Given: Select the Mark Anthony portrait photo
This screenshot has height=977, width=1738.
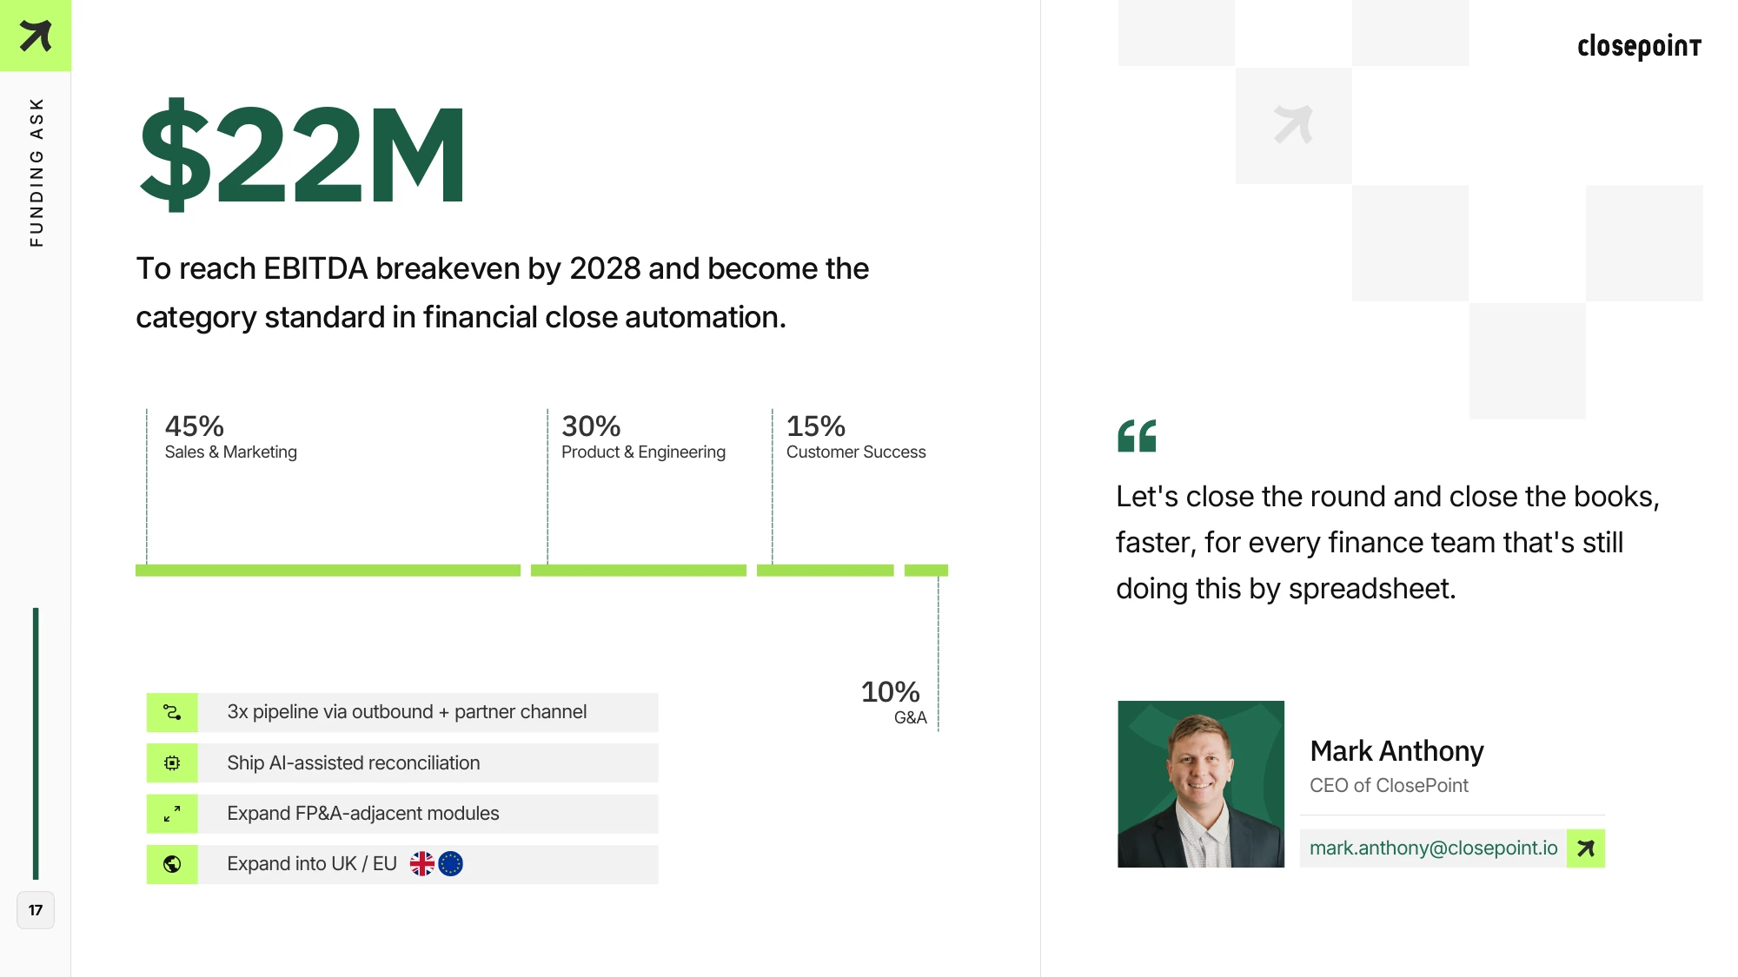Looking at the screenshot, I should [1201, 784].
